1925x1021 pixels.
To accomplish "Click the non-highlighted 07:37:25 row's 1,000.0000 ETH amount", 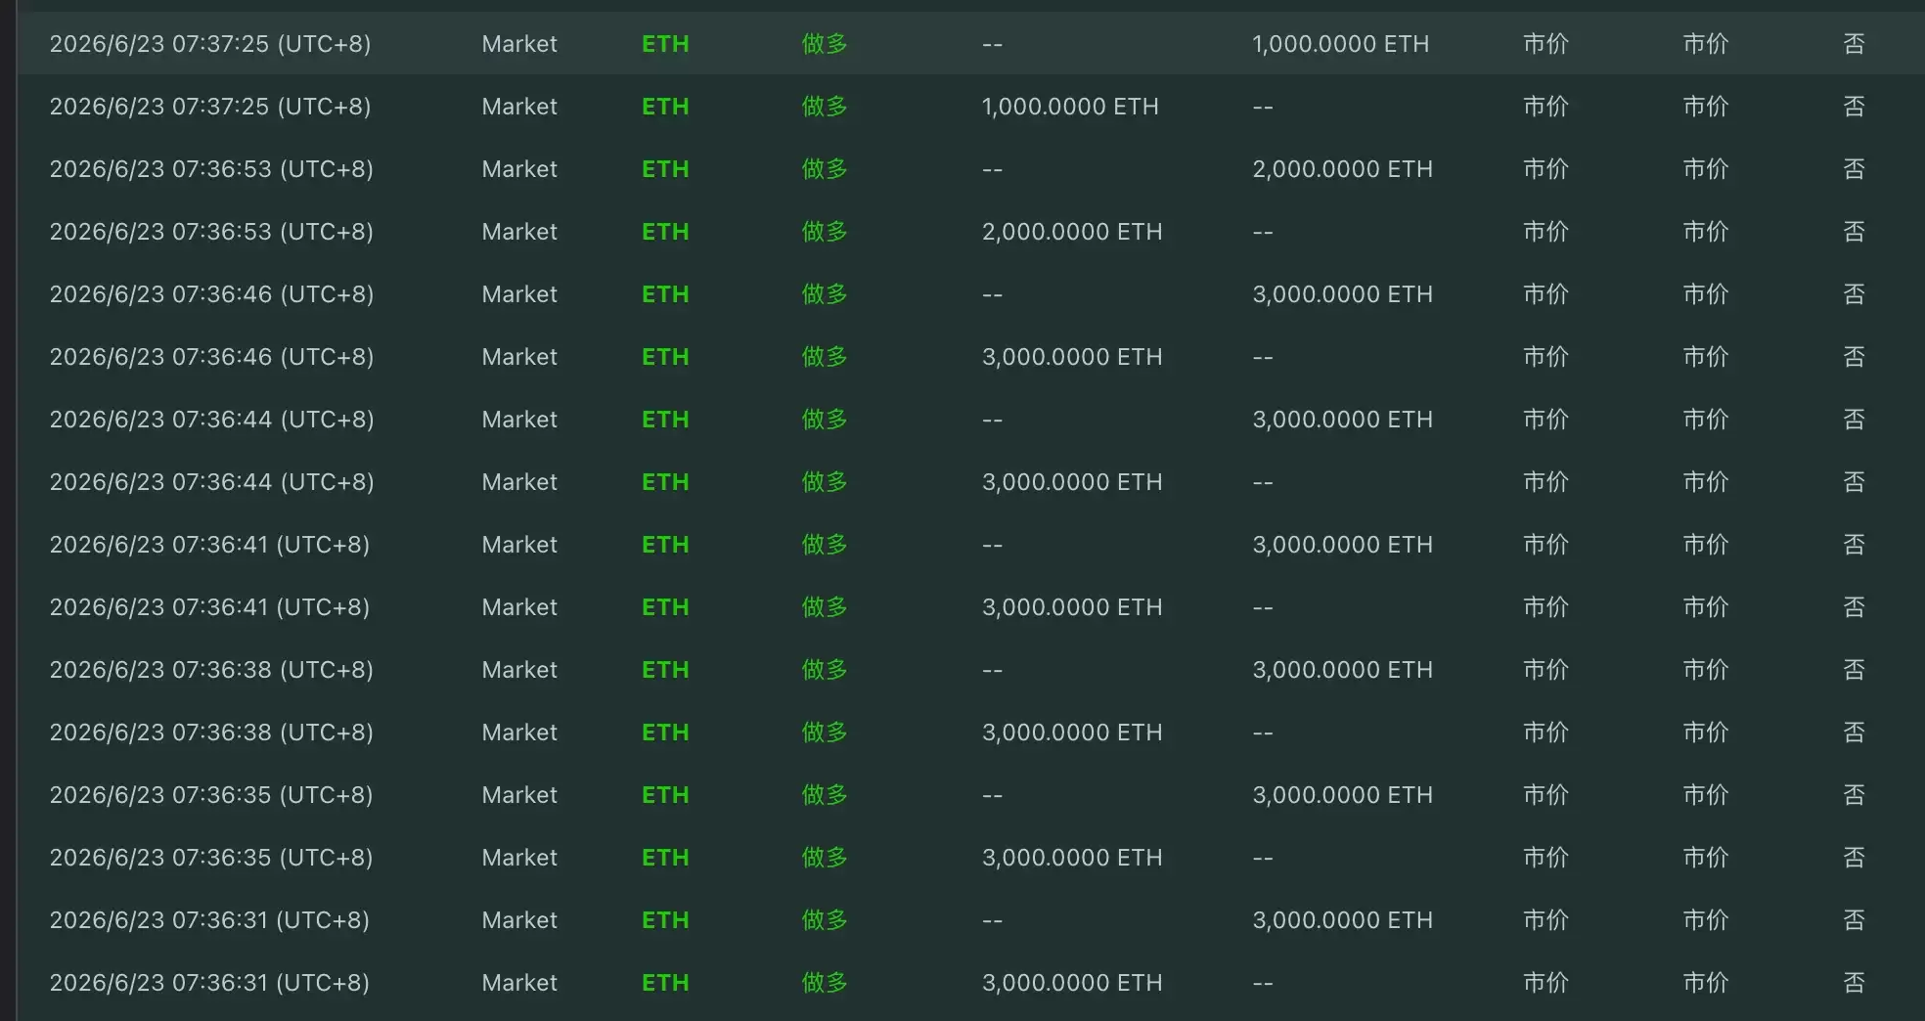I will pos(1070,107).
